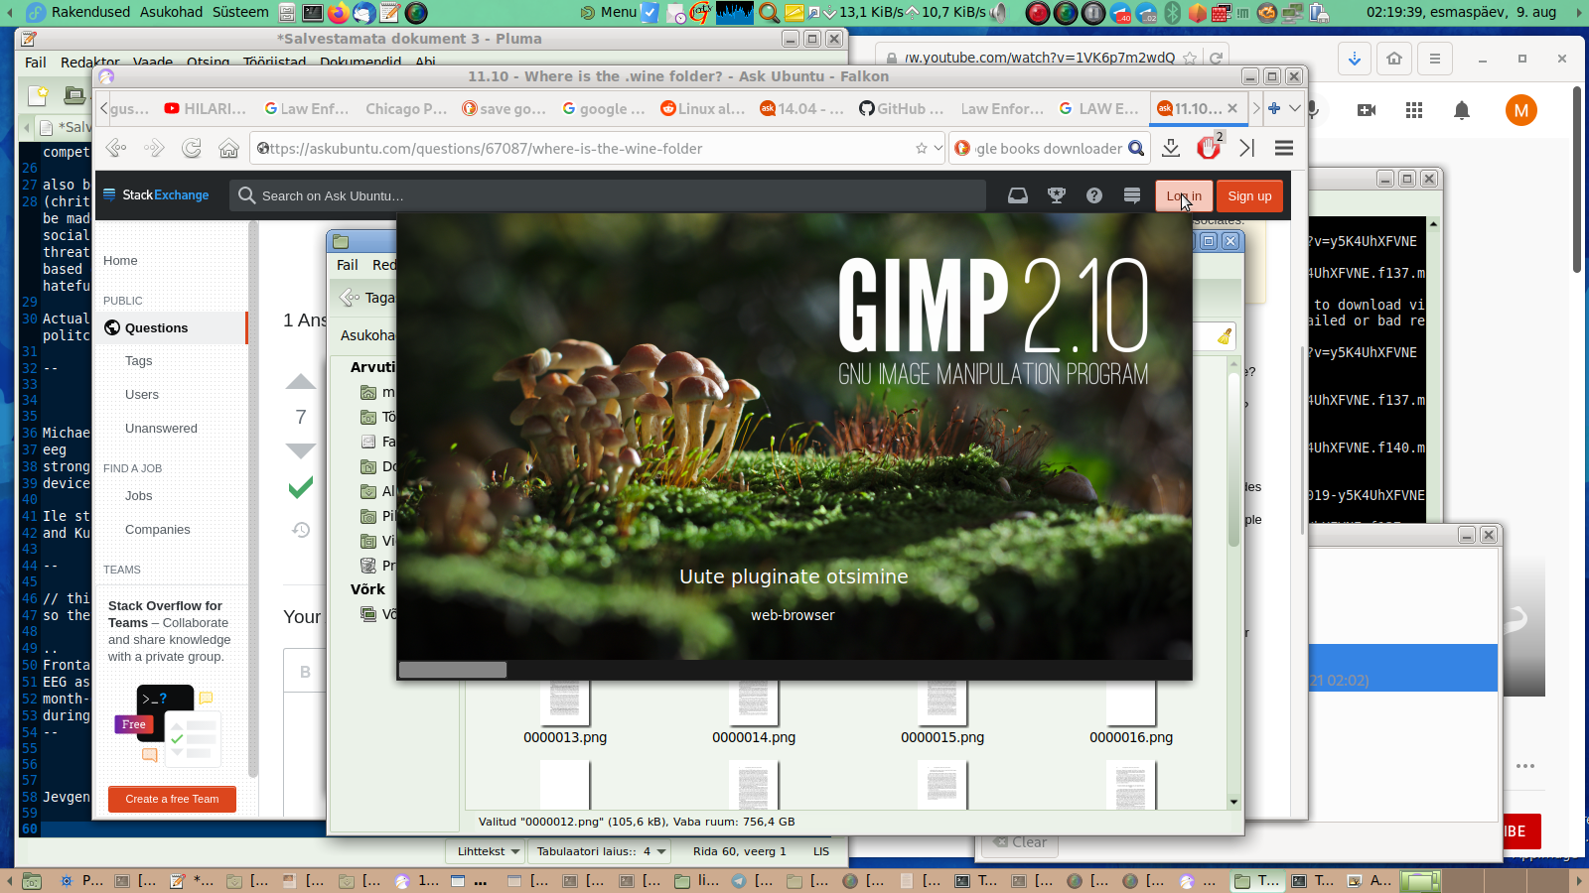Launch terminal from the top panel
The height and width of the screenshot is (893, 1589).
(313, 12)
